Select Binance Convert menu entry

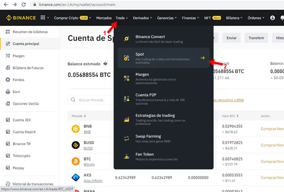163,39
